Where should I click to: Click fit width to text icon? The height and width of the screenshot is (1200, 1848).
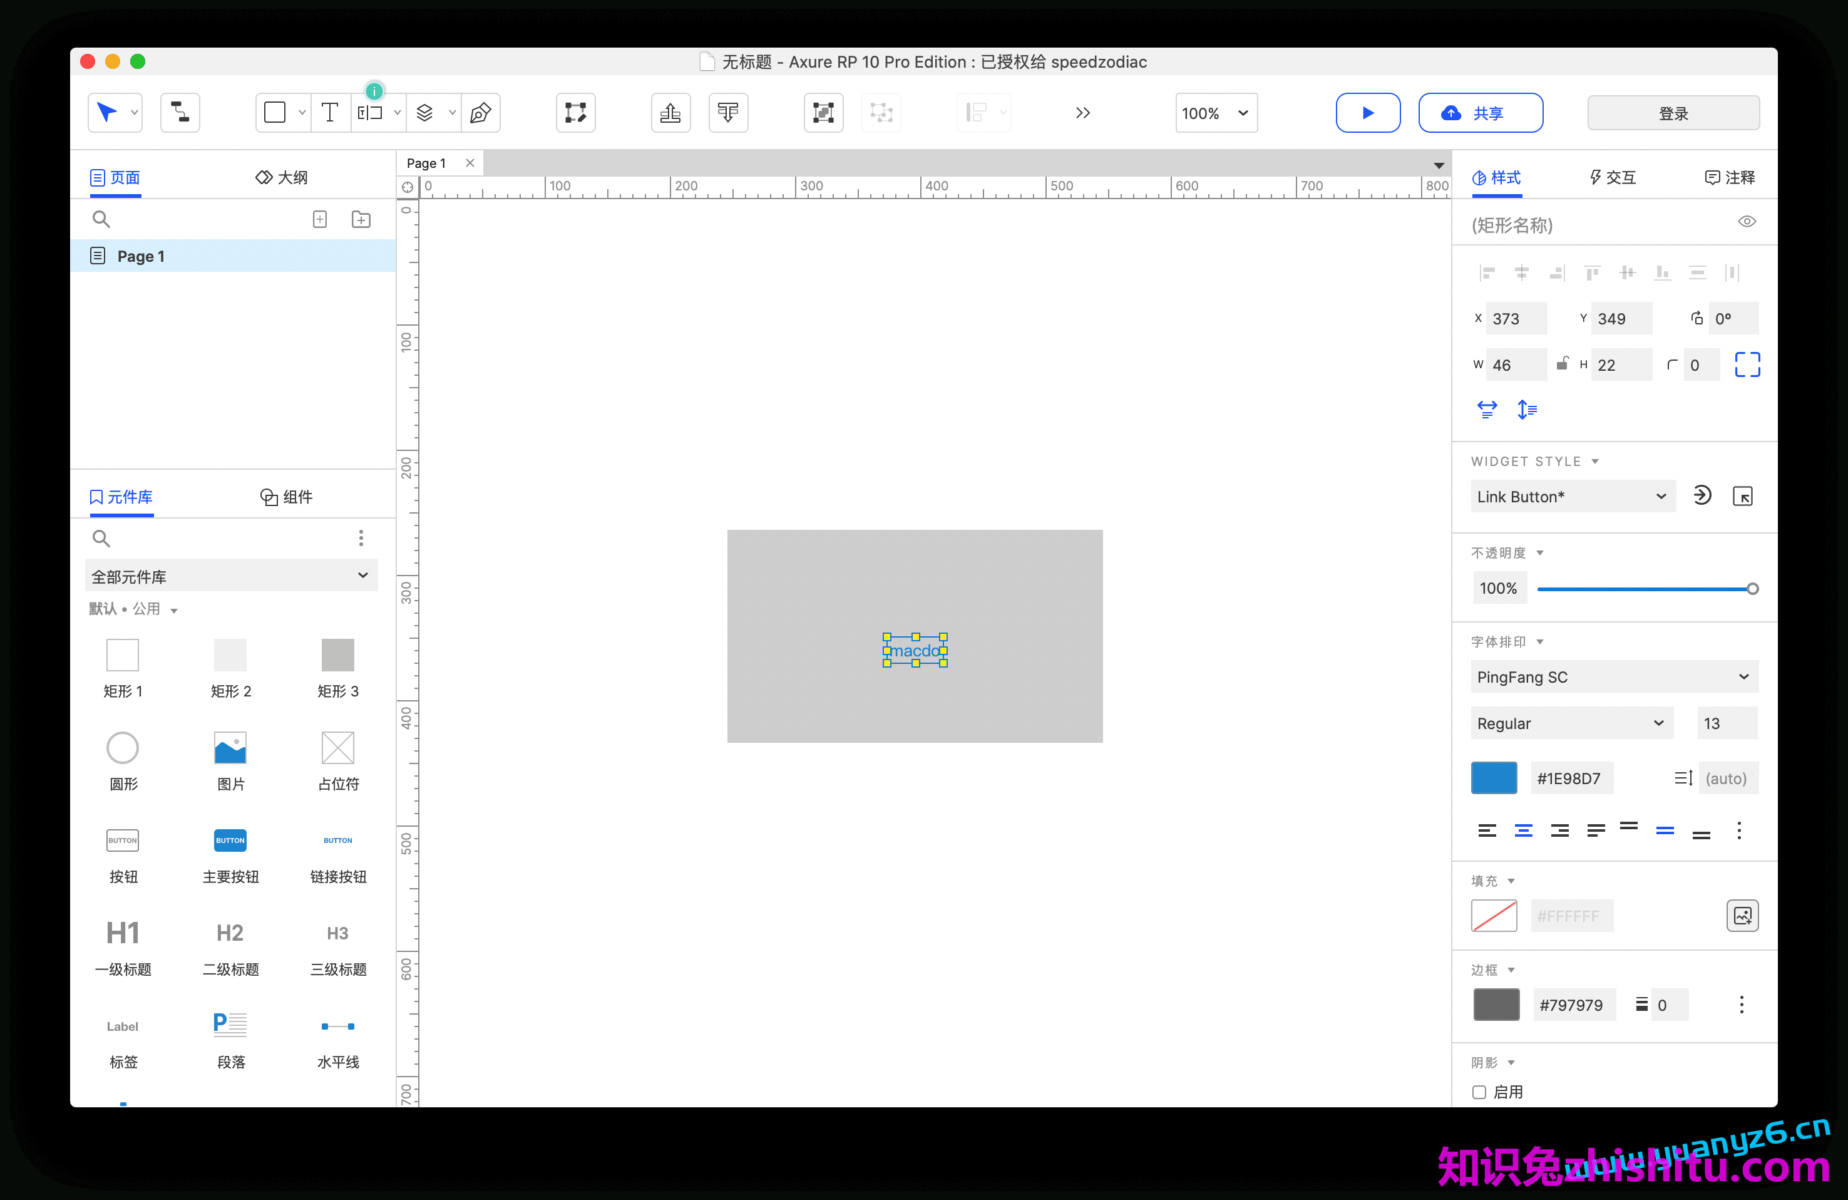click(x=1486, y=410)
